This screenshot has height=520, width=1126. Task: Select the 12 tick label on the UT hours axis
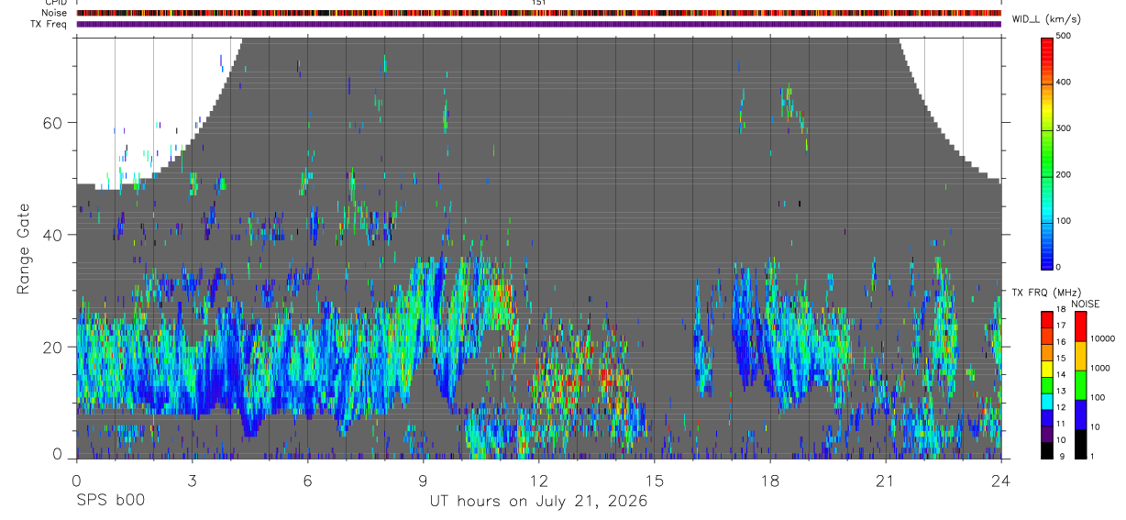[x=538, y=481]
